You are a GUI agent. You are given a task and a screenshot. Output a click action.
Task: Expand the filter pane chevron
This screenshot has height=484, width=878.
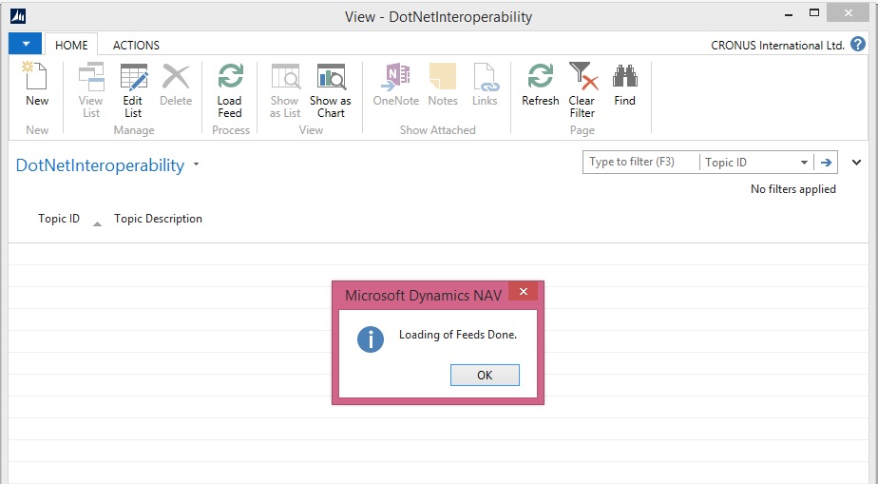point(856,163)
